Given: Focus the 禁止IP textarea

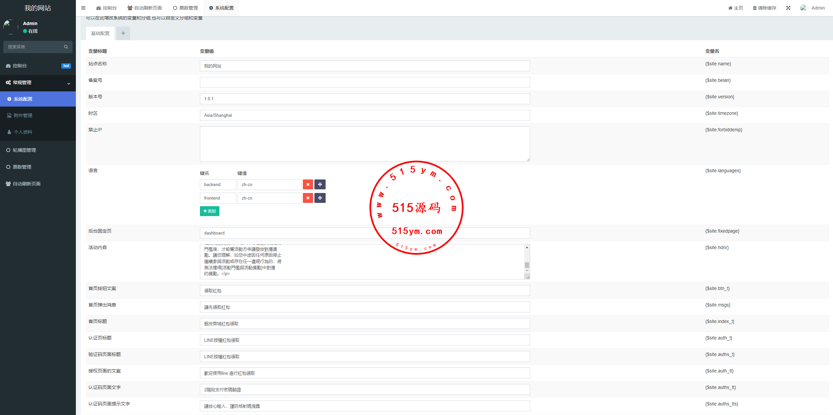Looking at the screenshot, I should pos(365,144).
